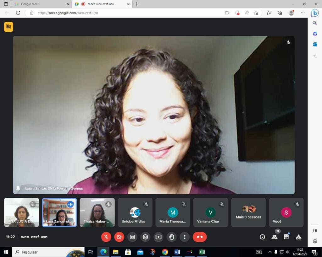Toggle closed captions button
The image size is (322, 257).
[132, 237]
